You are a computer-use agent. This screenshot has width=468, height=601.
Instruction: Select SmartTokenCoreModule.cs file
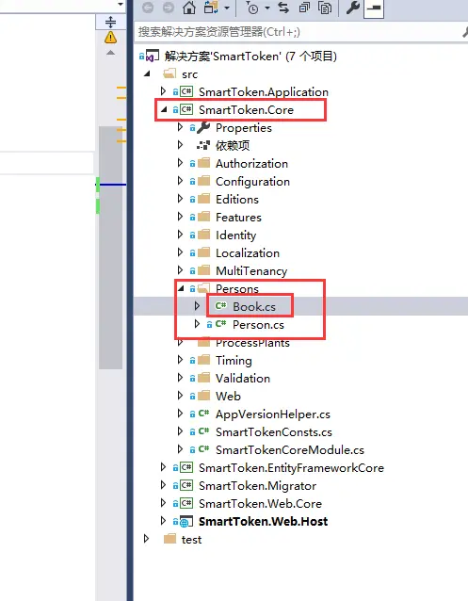click(x=290, y=450)
